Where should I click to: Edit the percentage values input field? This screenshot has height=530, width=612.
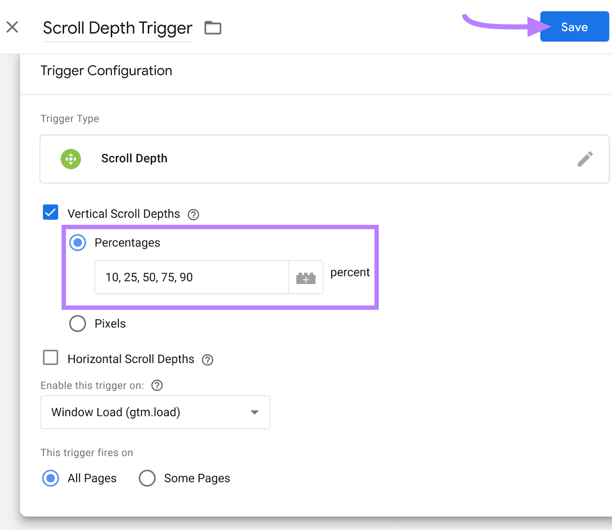[x=191, y=278]
